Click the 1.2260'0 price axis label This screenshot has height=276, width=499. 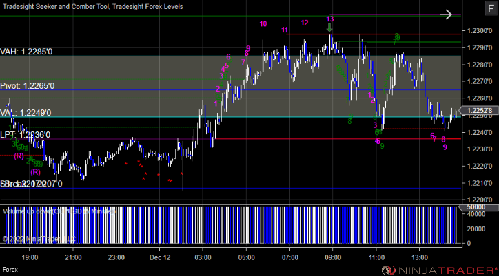(478, 98)
